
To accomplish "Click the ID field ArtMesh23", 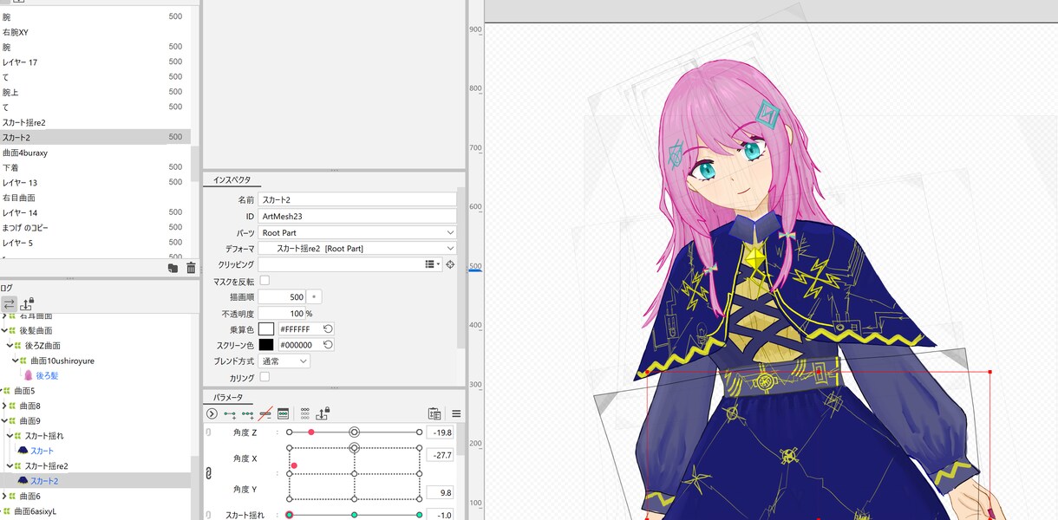I will (357, 217).
